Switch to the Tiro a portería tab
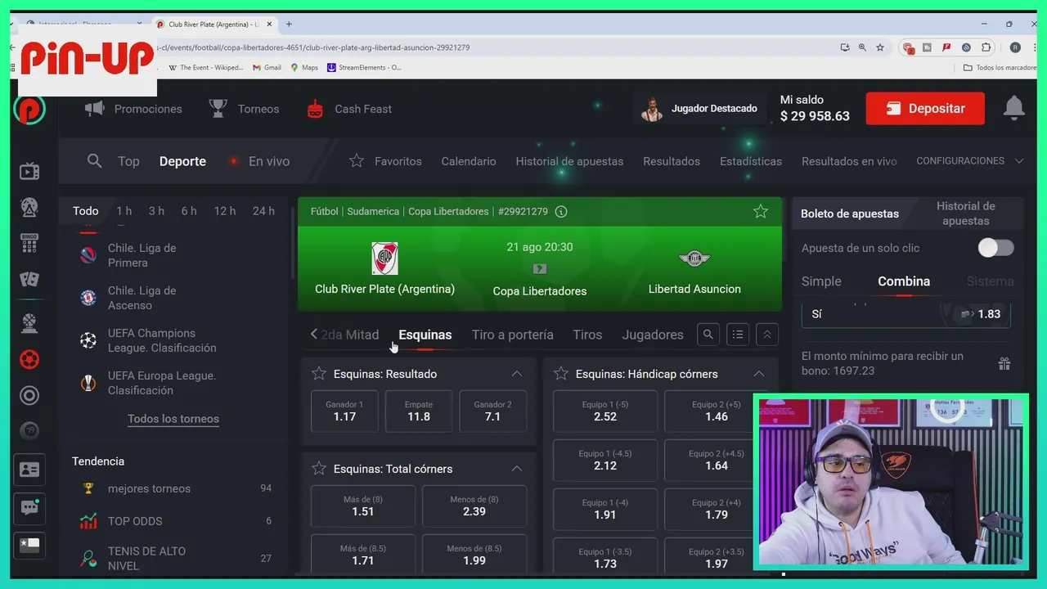 (x=513, y=335)
